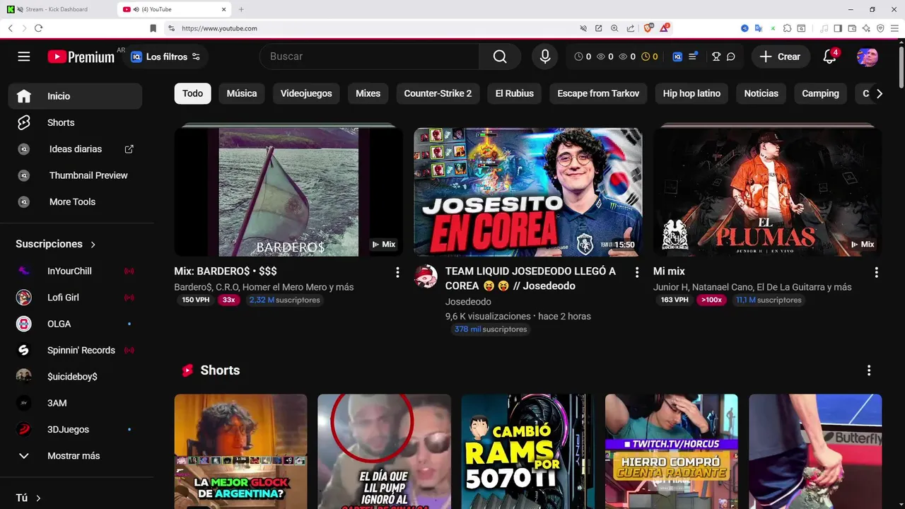The width and height of the screenshot is (905, 509).
Task: Select the El Rubius filter chip
Action: [x=515, y=93]
